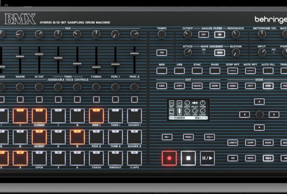The height and width of the screenshot is (194, 287).
Task: Click the left arrow navigation button
Action: tap(245, 115)
